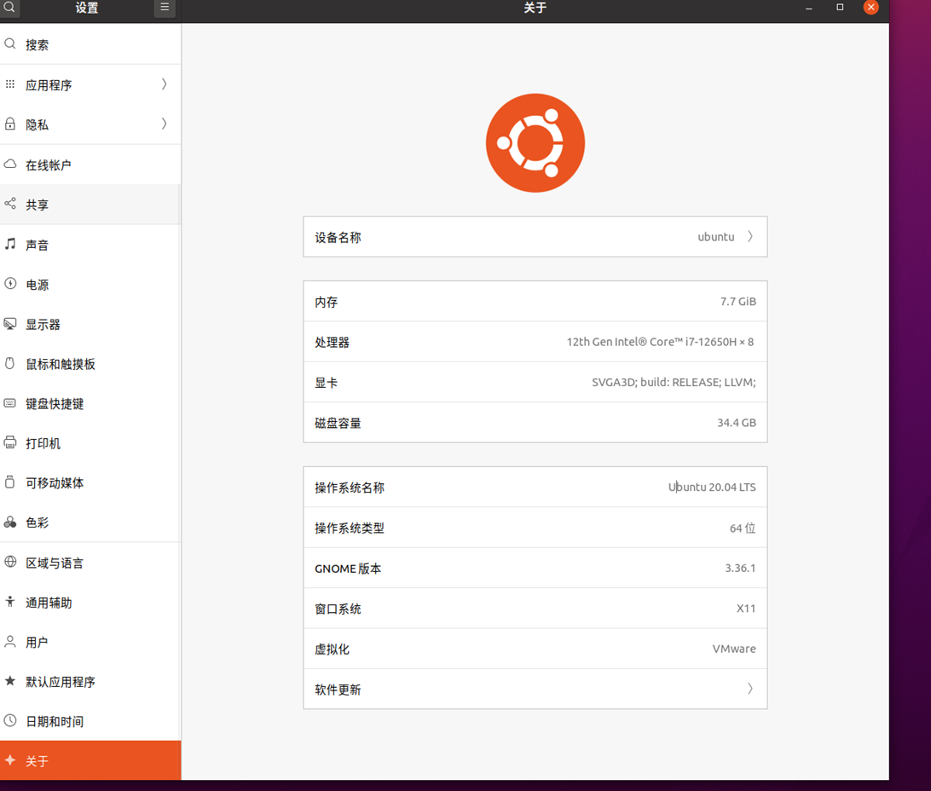
Task: Click the sidebar search magnifier next to 搜索
Action: click(x=10, y=44)
